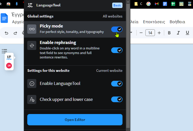Toggle Check upper and lower case switch

click(117, 99)
